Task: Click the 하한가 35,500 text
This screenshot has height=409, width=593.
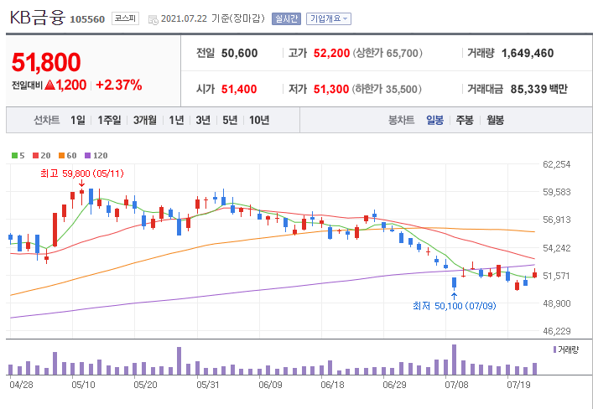Action: coord(387,89)
